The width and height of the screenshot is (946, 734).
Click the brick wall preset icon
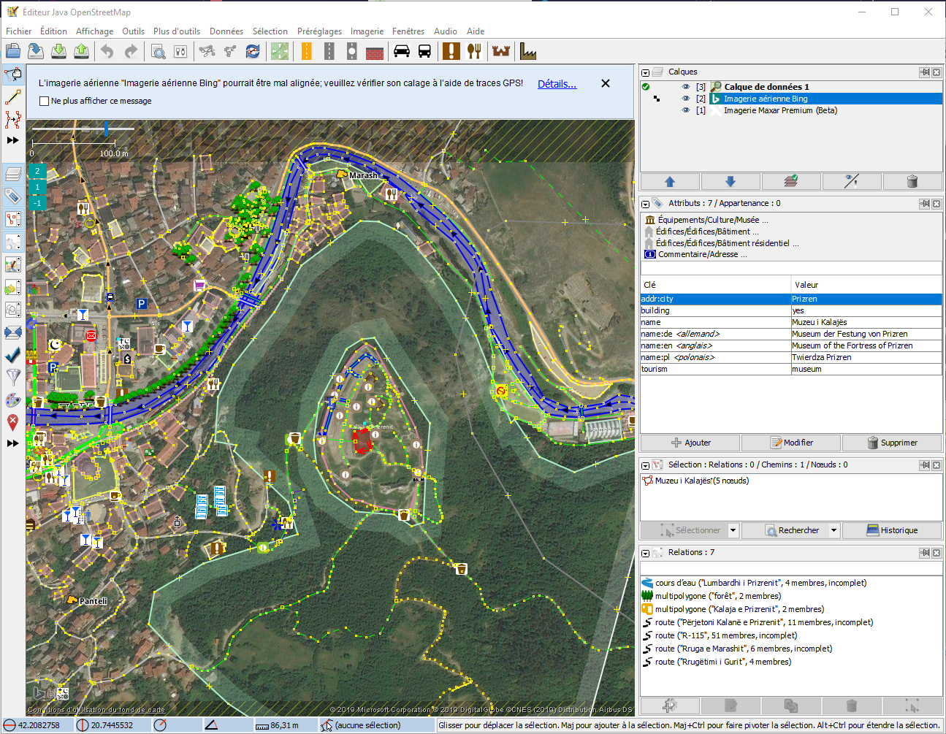pyautogui.click(x=375, y=51)
